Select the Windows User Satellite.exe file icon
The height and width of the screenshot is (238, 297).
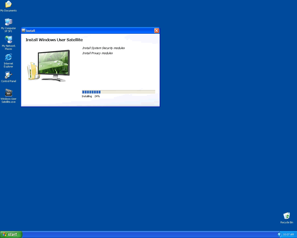[8, 93]
